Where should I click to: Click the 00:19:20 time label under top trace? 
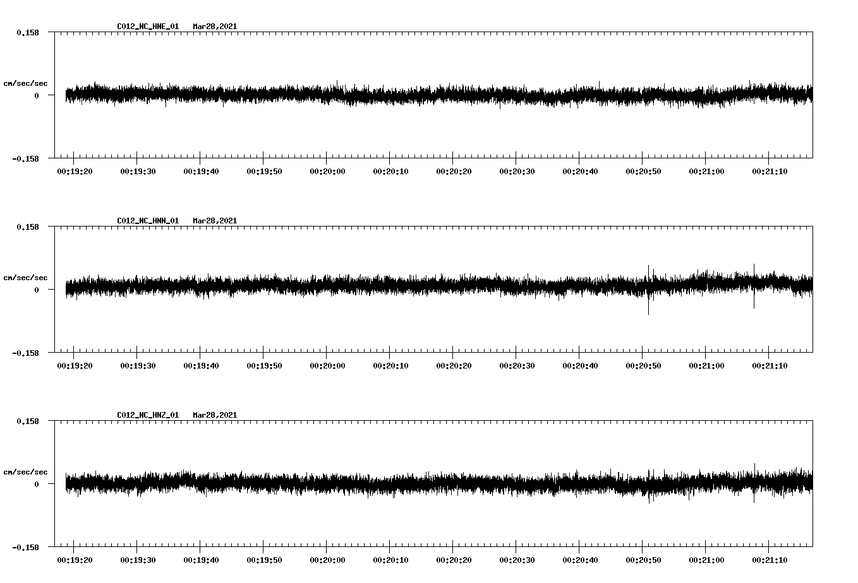click(x=75, y=170)
